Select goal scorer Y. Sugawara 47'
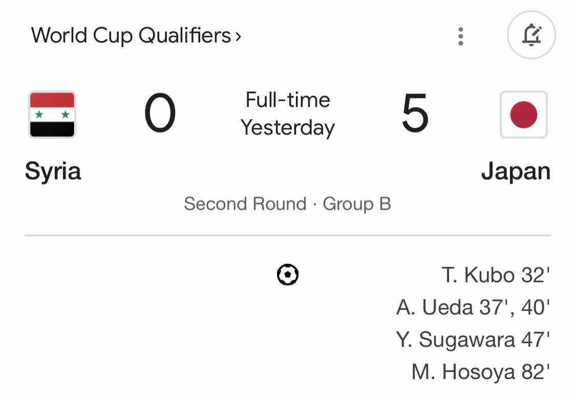The width and height of the screenshot is (576, 400). pyautogui.click(x=473, y=340)
